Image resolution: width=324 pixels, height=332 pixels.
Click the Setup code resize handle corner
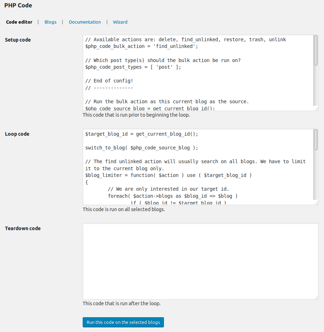coord(316,109)
